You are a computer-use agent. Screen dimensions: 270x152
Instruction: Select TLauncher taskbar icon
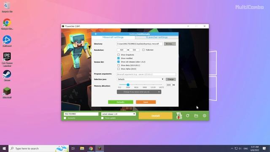(x=100, y=148)
